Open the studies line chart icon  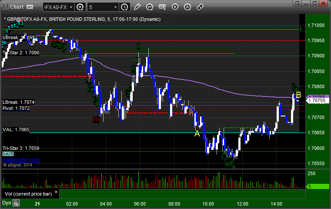[x=150, y=7]
